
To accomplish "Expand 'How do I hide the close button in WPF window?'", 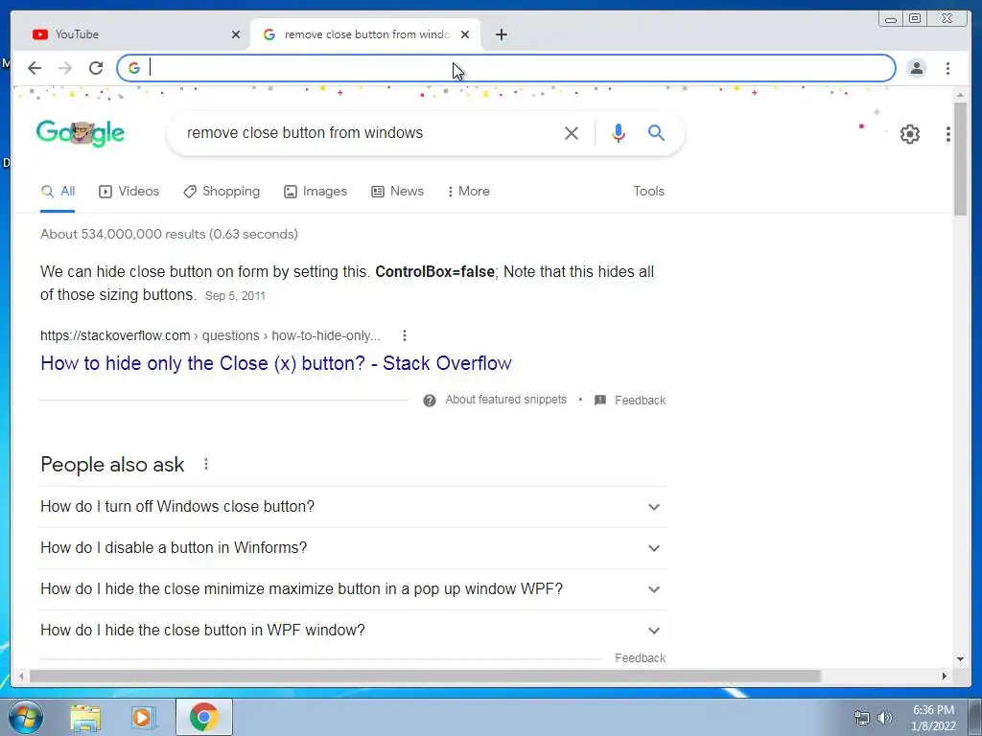I will point(353,631).
